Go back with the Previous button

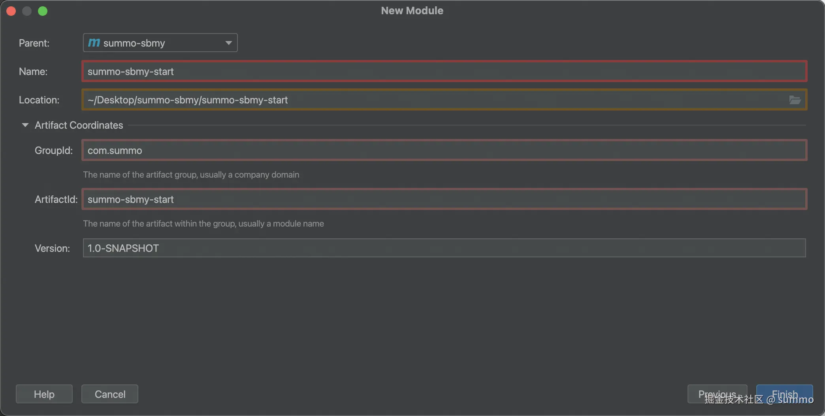coord(717,394)
